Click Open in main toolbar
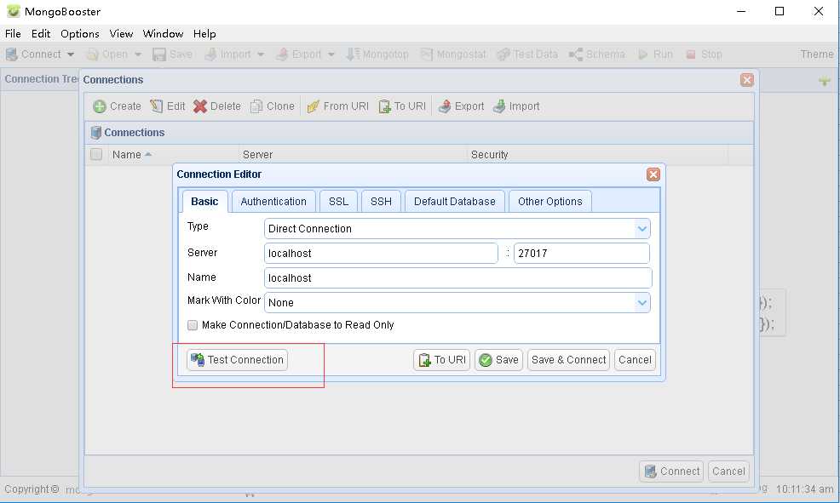 tap(107, 54)
